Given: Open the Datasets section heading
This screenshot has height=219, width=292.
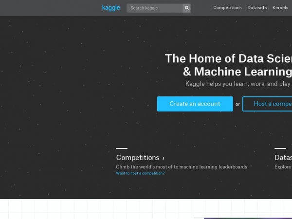Looking at the screenshot, I should click(x=283, y=158).
